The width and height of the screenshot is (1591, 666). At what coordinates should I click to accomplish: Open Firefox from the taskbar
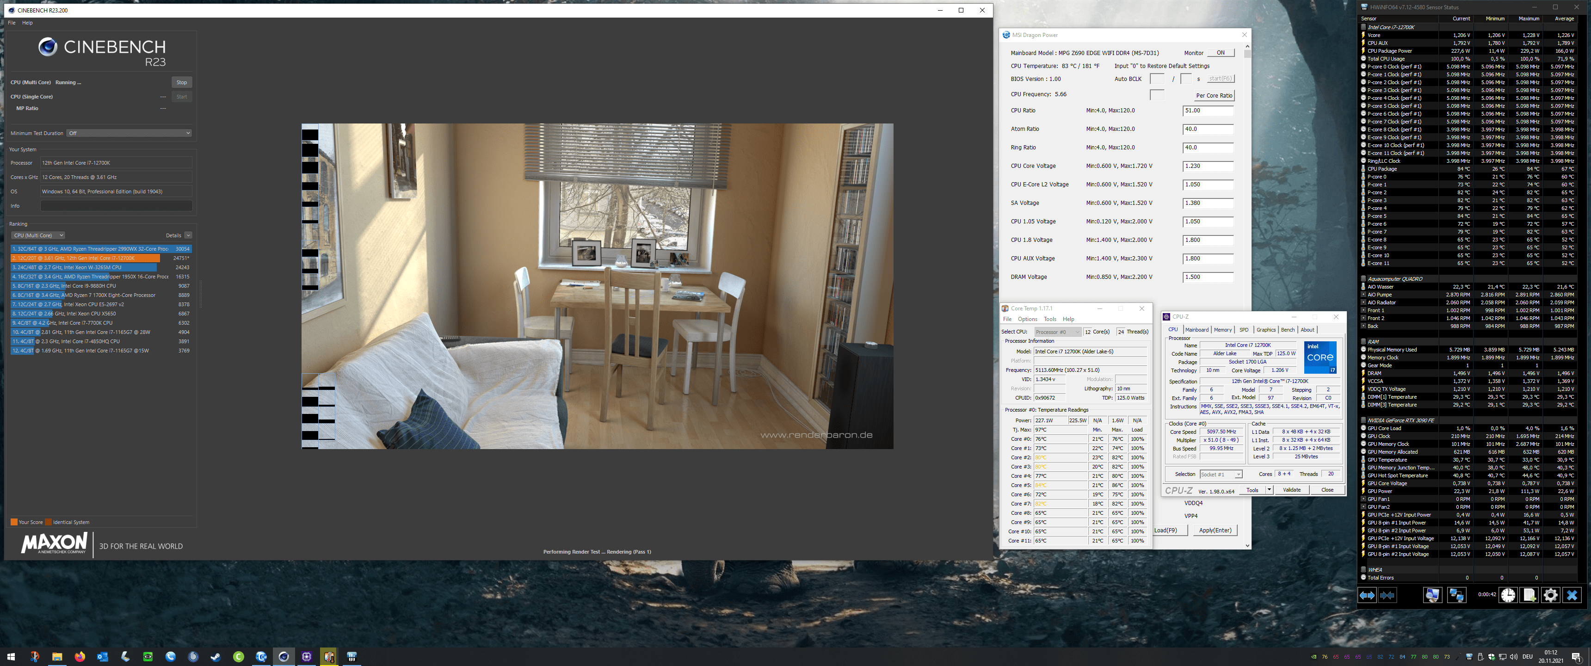80,657
